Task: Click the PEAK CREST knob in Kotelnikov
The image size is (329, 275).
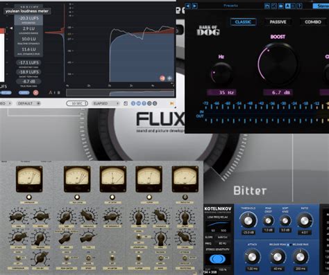Action: point(268,221)
